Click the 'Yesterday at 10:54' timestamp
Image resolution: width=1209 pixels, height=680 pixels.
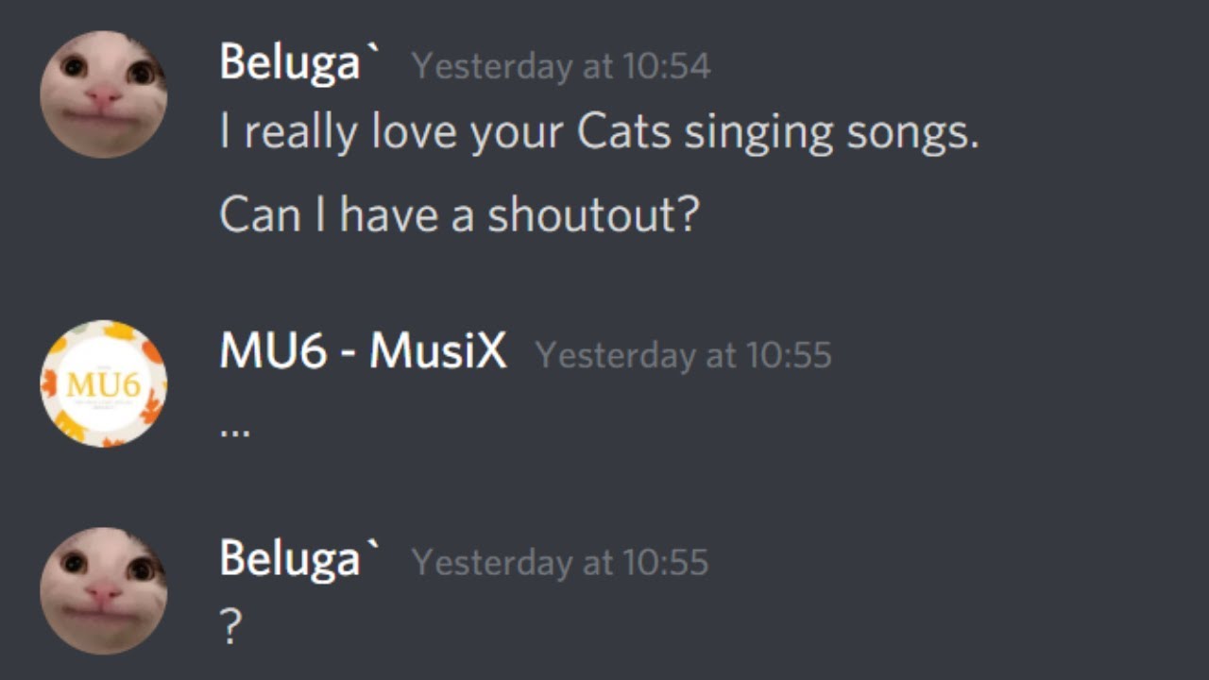click(x=561, y=66)
